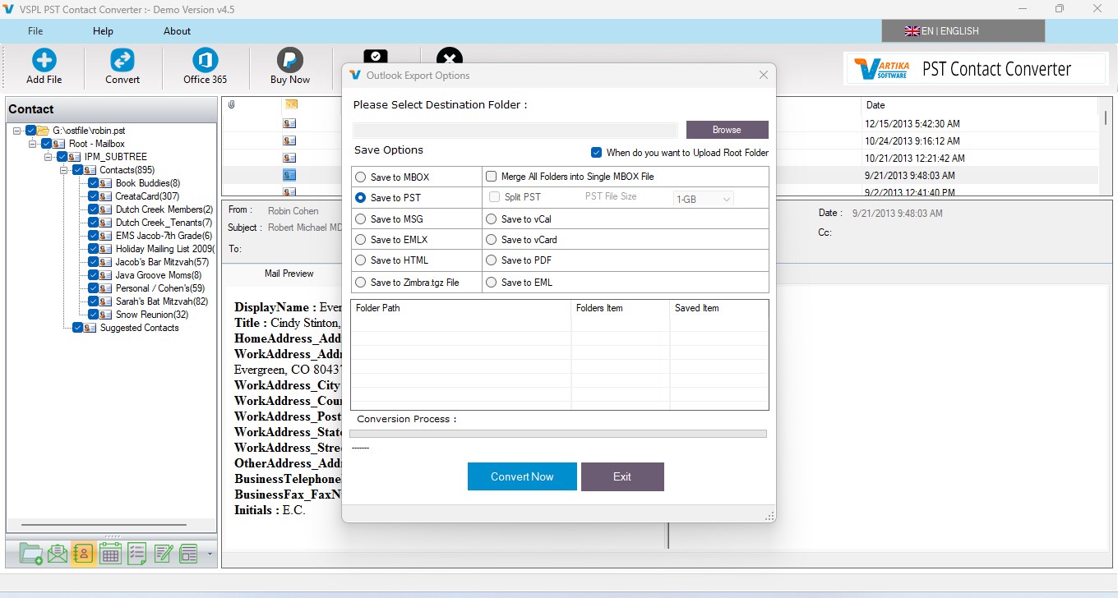Open the Help menu
Viewport: 1118px width, 598px height.
[x=103, y=31]
